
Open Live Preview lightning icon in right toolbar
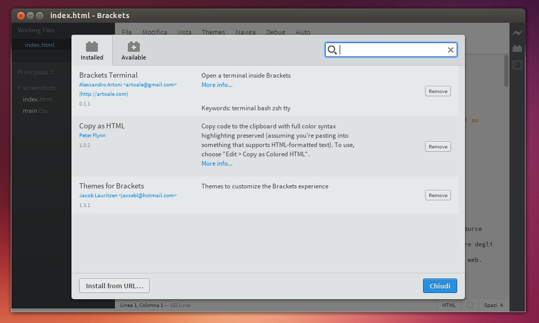(517, 33)
